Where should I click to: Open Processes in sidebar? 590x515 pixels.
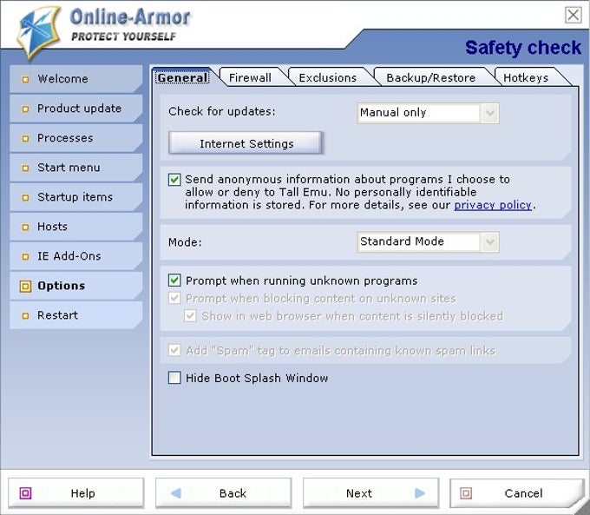(x=76, y=138)
